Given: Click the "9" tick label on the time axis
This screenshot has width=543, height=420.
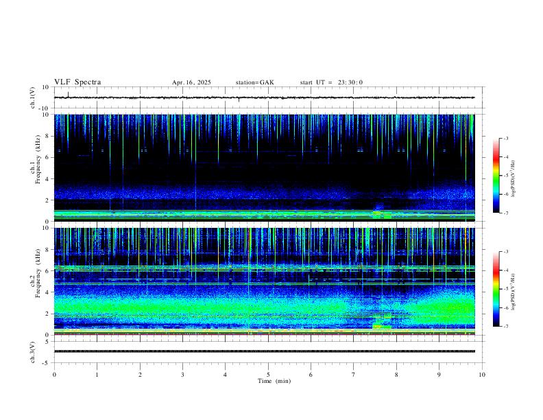Looking at the screenshot, I should [x=439, y=375].
